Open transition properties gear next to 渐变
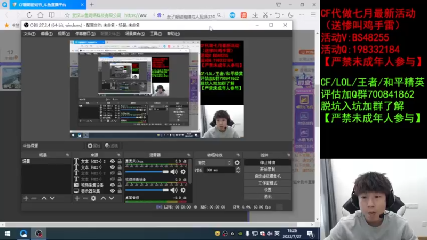This screenshot has height=240, width=427. pos(237,163)
